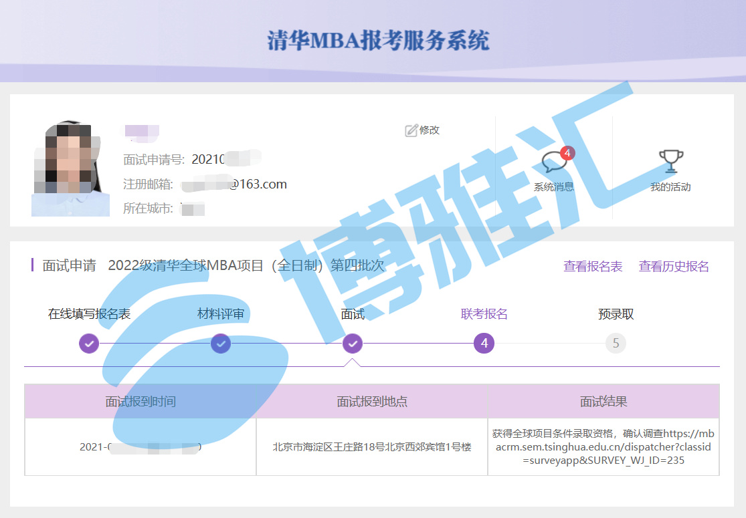
Task: Open the 查看历史报名 link
Action: (674, 266)
